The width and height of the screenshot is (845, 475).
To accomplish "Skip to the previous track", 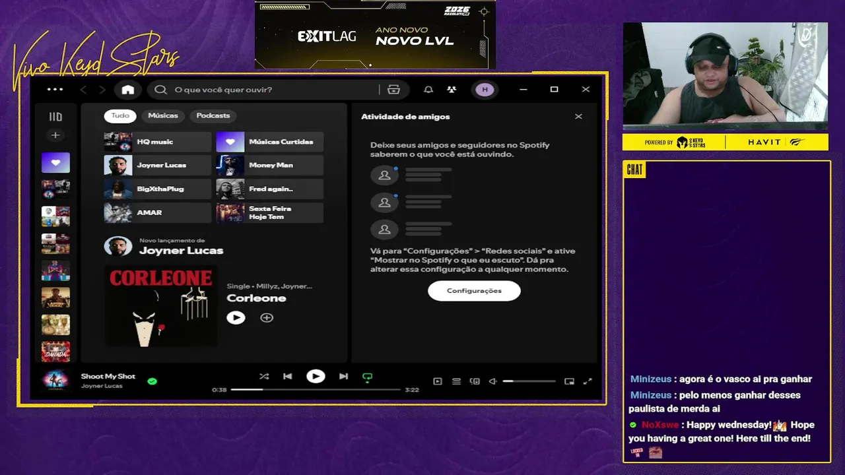I will (x=288, y=377).
